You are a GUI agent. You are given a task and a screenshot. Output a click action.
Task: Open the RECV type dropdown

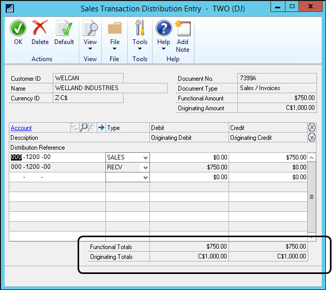pyautogui.click(x=145, y=167)
